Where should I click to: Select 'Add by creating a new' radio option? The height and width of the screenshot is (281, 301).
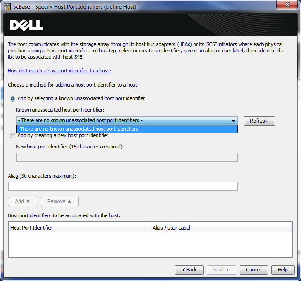click(13, 136)
